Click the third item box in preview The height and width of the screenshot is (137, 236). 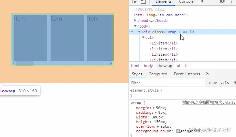click(x=100, y=38)
